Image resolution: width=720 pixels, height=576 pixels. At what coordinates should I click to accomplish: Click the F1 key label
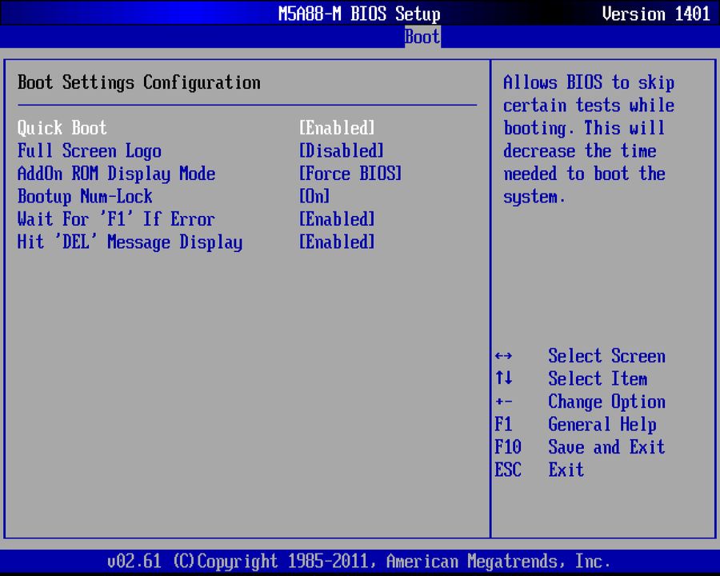click(504, 424)
